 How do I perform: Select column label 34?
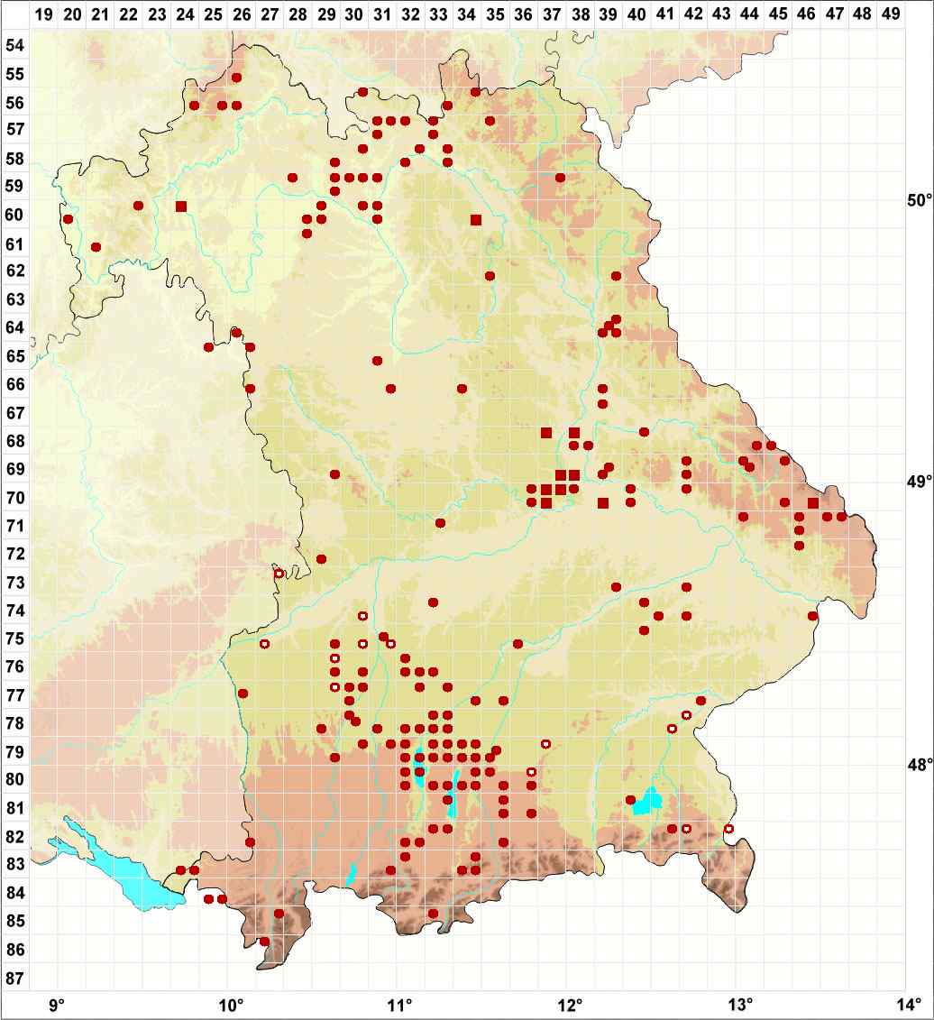point(467,14)
